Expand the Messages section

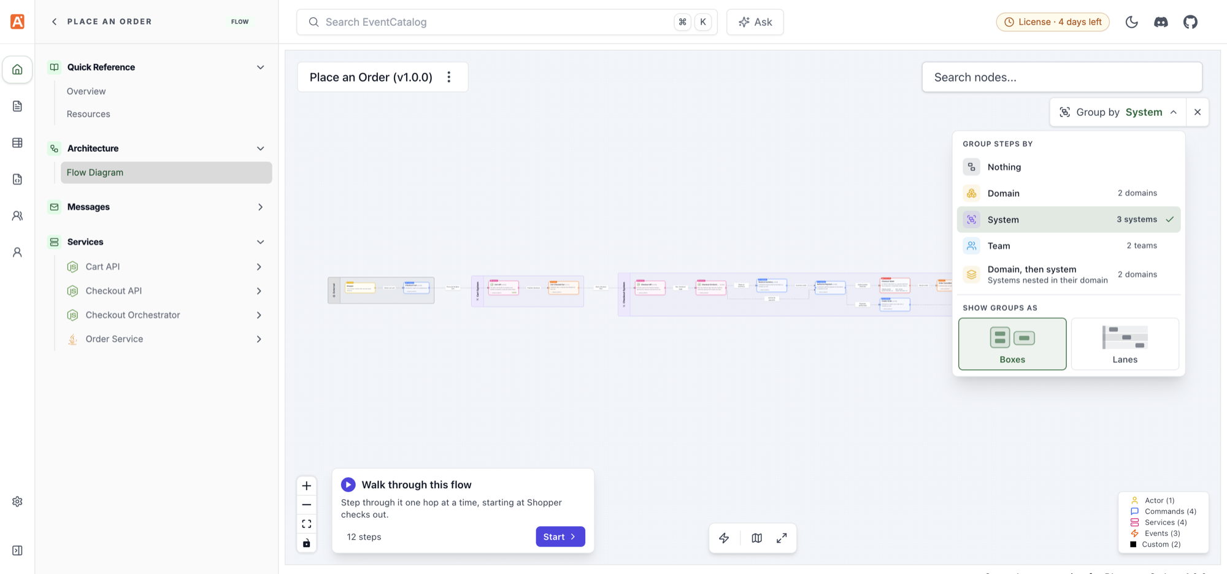tap(261, 207)
